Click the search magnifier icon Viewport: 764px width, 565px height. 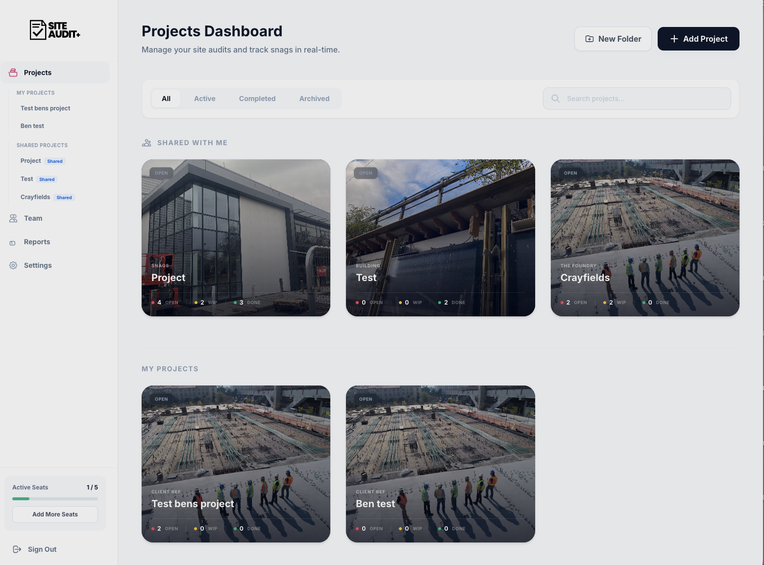tap(555, 98)
